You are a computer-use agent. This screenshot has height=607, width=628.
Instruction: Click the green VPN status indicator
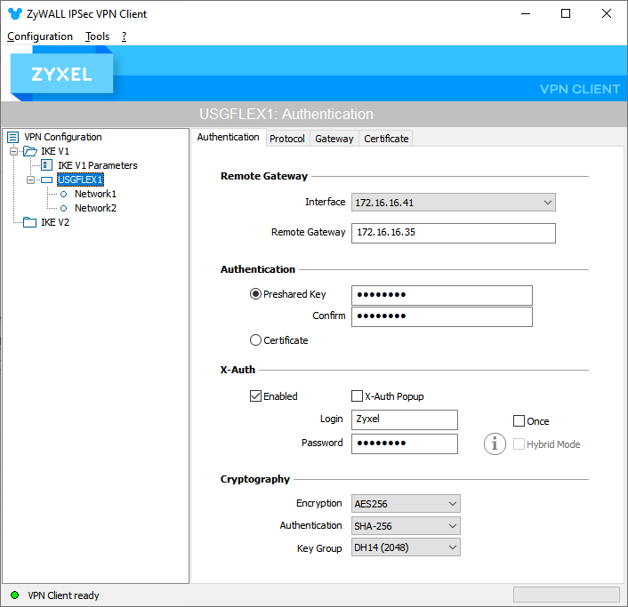14,595
